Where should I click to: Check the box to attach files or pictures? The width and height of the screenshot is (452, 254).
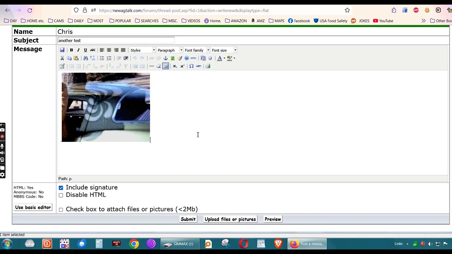(x=61, y=210)
